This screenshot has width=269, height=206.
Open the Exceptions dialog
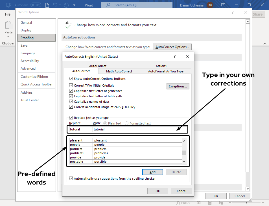click(x=178, y=86)
